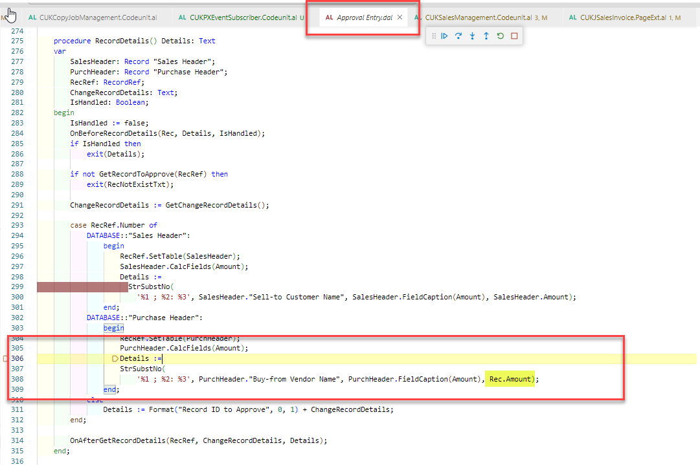The width and height of the screenshot is (700, 465).
Task: Grab the debug toolbar drag handle dots
Action: click(434, 36)
